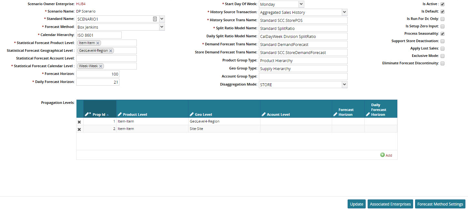Screen dimensions: 468x211
Task: Remove the Week-Week tag from Calendar Level
Action: (x=101, y=66)
